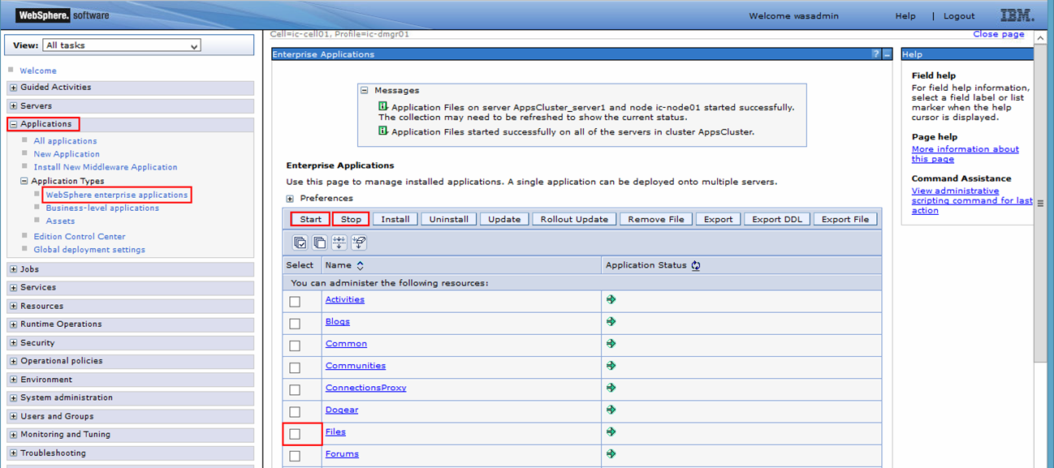This screenshot has height=468, width=1054.
Task: Minimize the Enterprise Applications portlet
Action: [887, 54]
